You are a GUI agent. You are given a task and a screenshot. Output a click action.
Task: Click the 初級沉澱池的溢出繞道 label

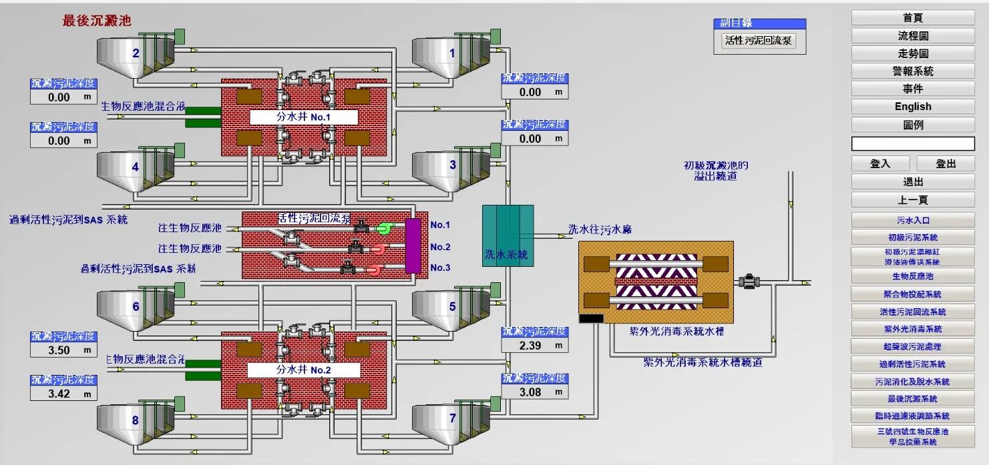(x=716, y=171)
